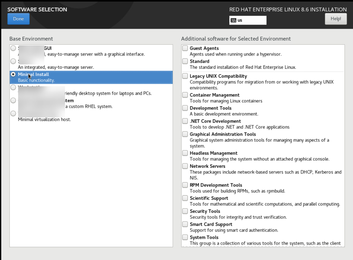Select radio for desktop system for laptops and PCs
The height and width of the screenshot is (260, 353).
tap(13, 87)
